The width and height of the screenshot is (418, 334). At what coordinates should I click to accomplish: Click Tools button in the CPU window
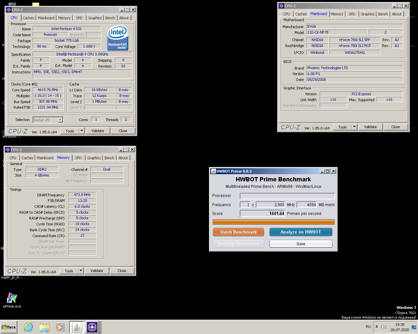coord(70,131)
